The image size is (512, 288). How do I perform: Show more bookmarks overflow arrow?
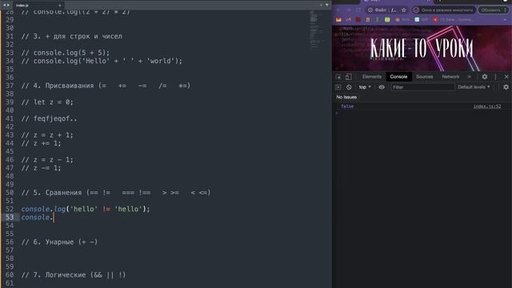[505, 19]
